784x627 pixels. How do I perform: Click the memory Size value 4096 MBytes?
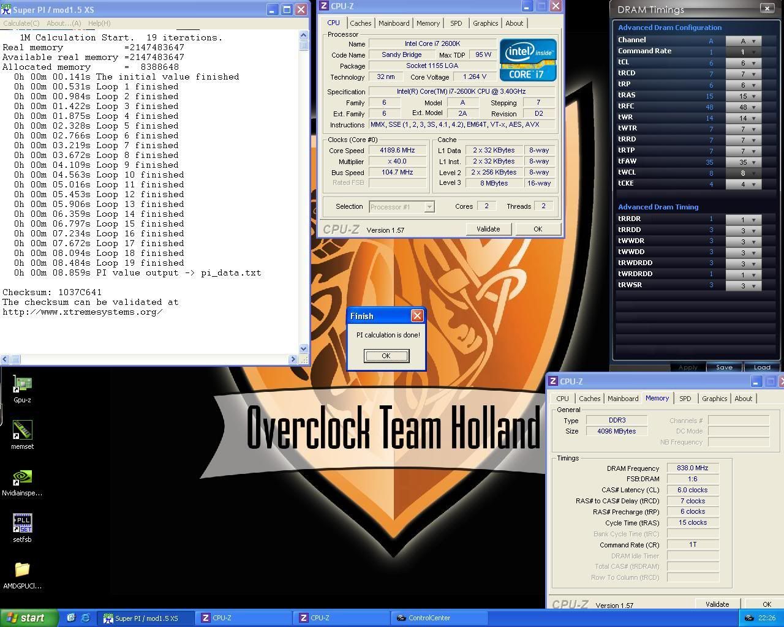tap(617, 431)
